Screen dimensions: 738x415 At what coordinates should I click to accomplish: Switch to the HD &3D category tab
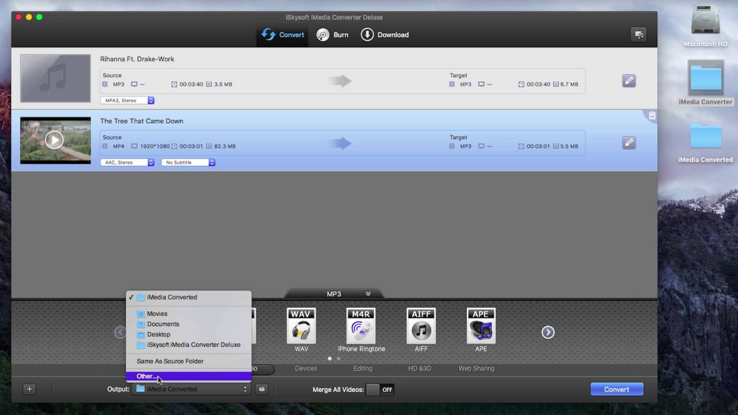(x=420, y=368)
